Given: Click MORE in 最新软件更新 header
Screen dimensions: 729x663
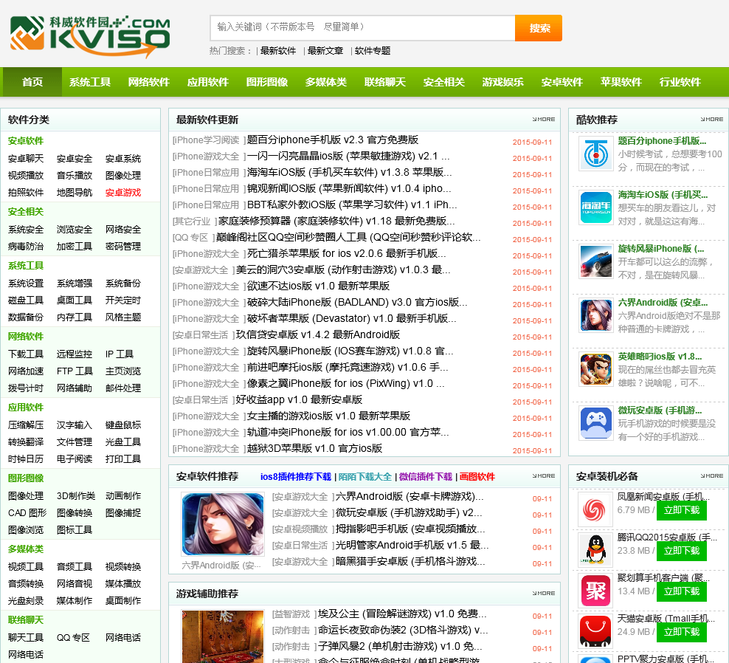Looking at the screenshot, I should click(x=544, y=119).
